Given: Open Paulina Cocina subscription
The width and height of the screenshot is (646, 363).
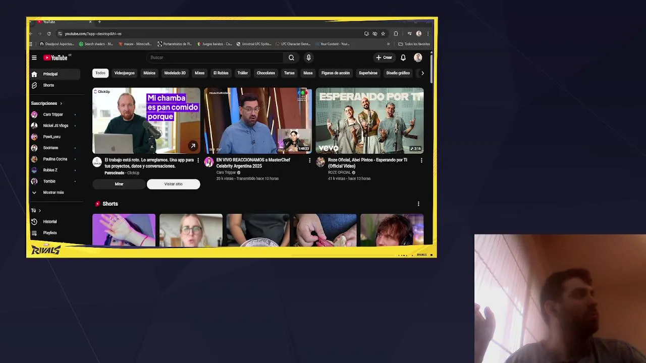Looking at the screenshot, I should [55, 159].
